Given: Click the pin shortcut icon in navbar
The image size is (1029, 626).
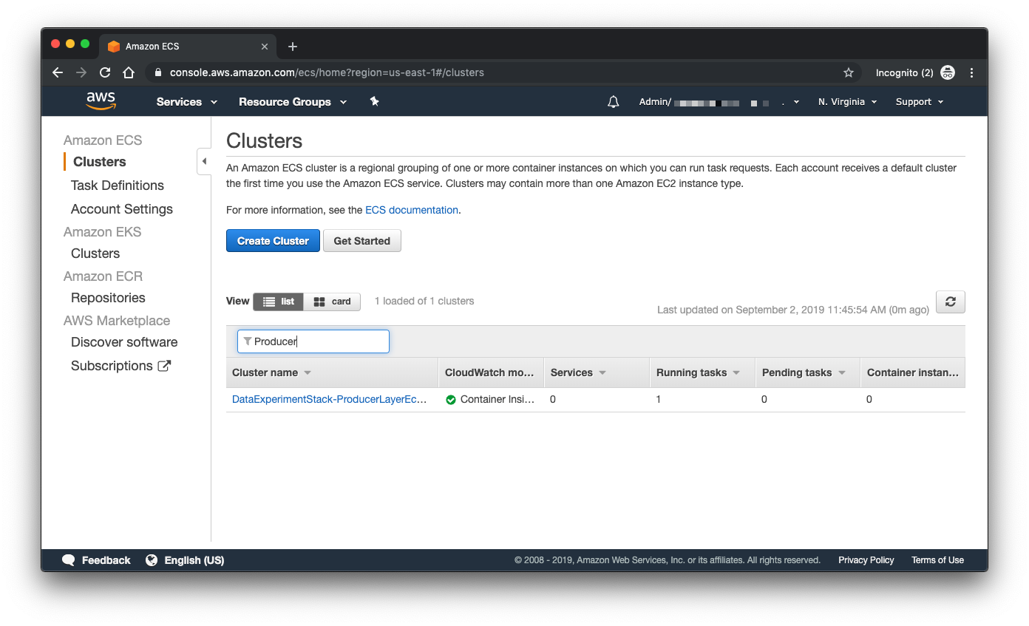Looking at the screenshot, I should [374, 101].
